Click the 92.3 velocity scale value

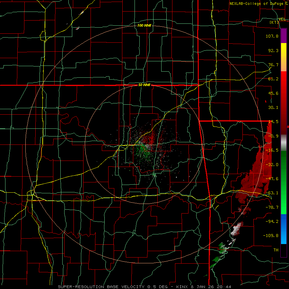click(x=273, y=50)
